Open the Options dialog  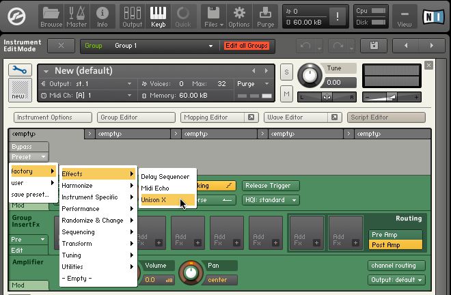point(239,16)
